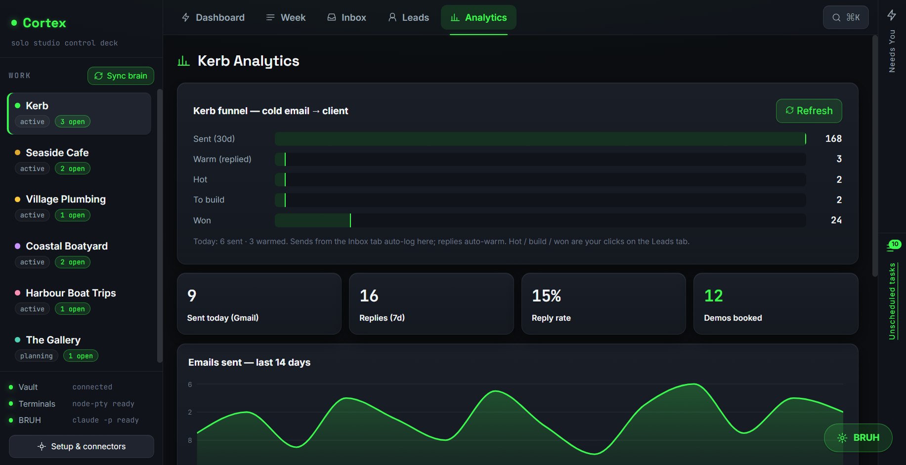Open the Sent today (Gmail) card
The height and width of the screenshot is (465, 906).
click(259, 304)
